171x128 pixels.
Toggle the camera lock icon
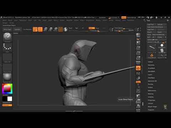tap(138, 78)
